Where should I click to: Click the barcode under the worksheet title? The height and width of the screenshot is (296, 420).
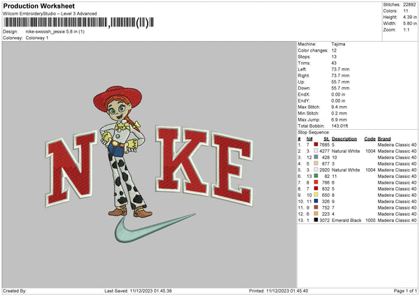[78, 22]
